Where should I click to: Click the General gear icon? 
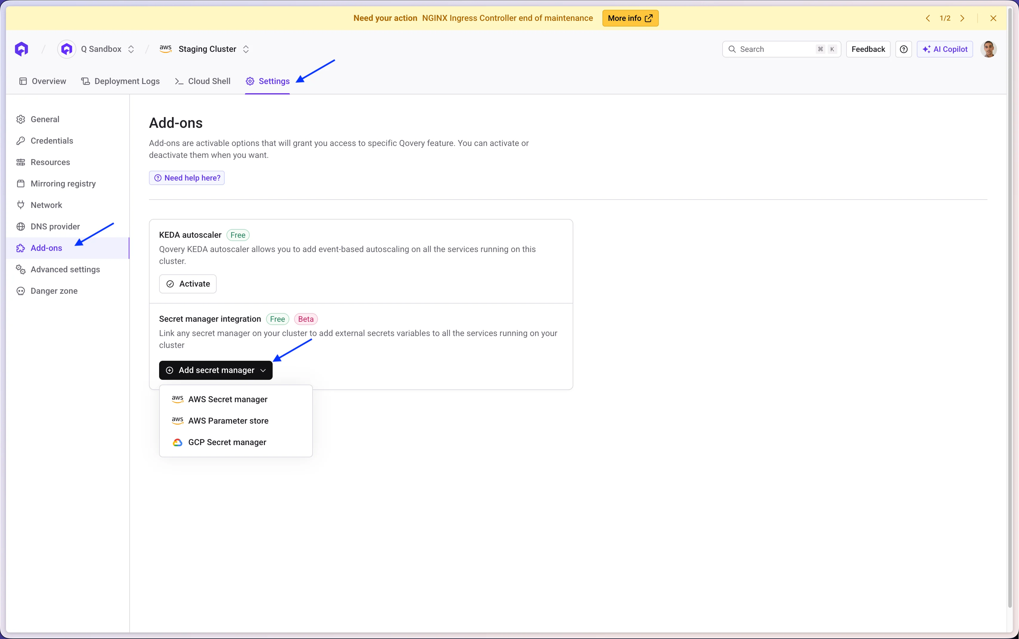pos(21,119)
